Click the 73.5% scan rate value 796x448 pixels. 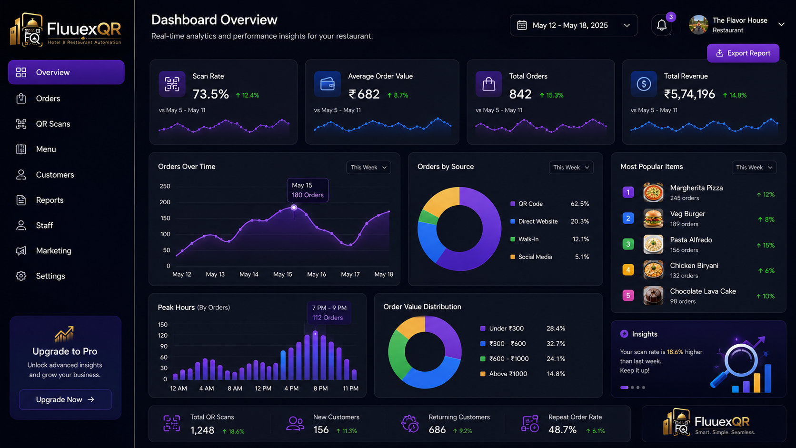point(210,94)
